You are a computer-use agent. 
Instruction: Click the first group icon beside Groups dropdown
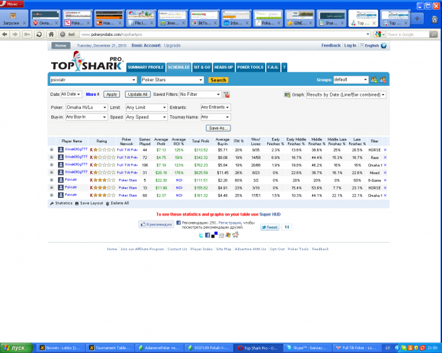374,79
